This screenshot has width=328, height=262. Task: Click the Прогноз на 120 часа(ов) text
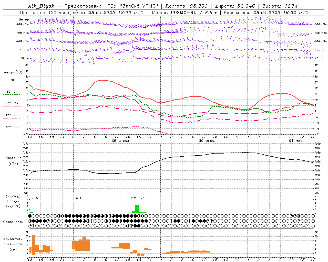point(49,13)
